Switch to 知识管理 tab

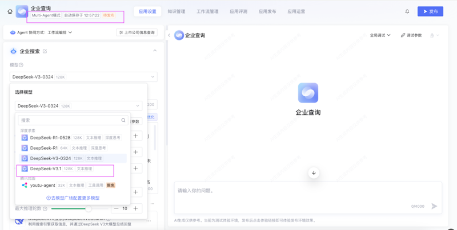coord(177,11)
